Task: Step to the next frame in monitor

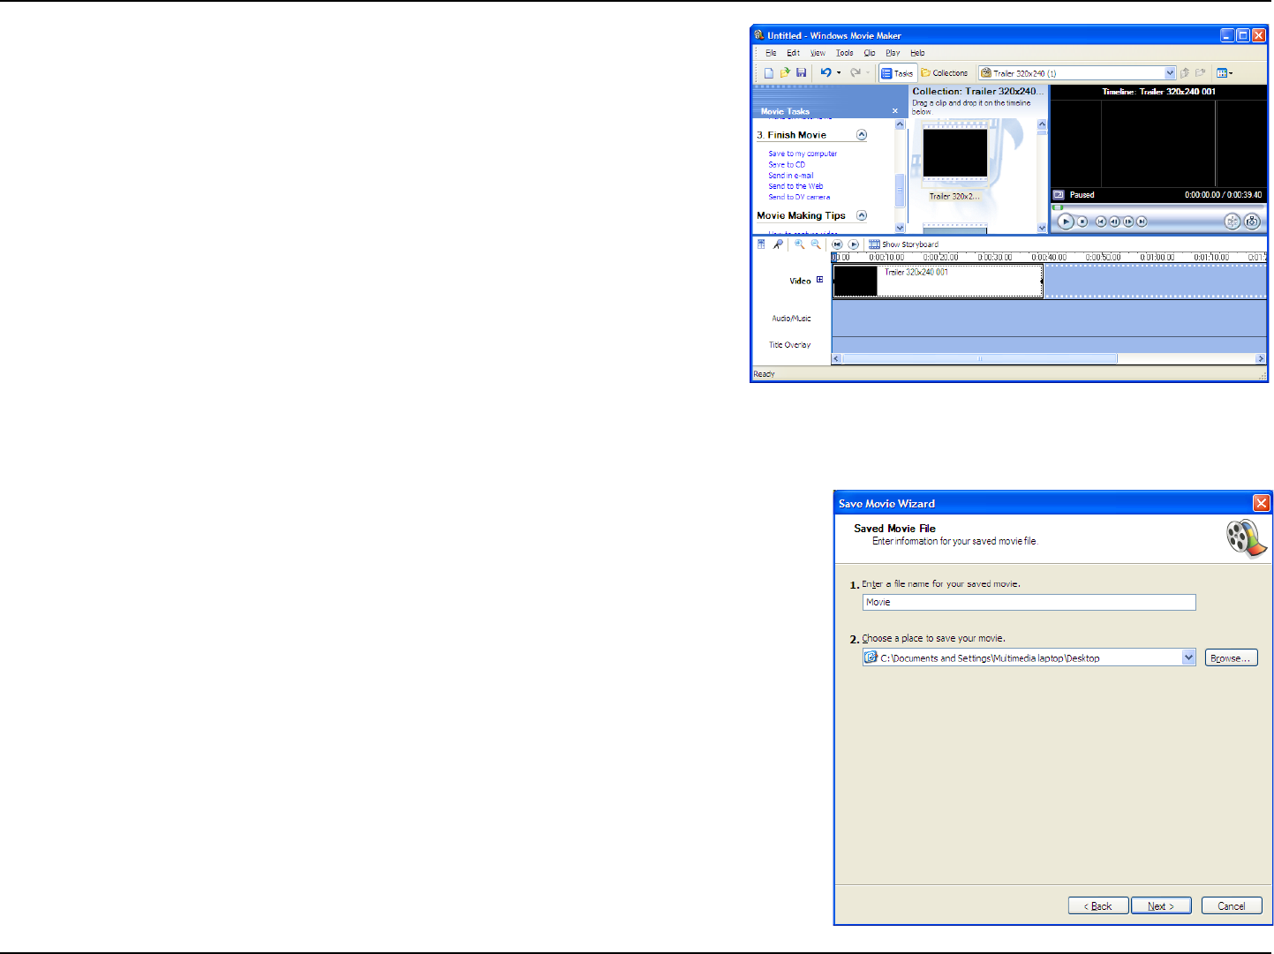Action: (1128, 222)
